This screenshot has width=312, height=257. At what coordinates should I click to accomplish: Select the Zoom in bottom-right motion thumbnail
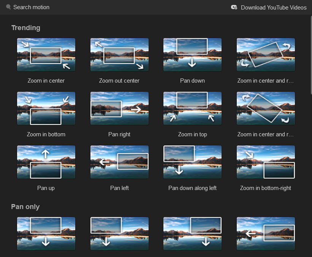pyautogui.click(x=266, y=162)
